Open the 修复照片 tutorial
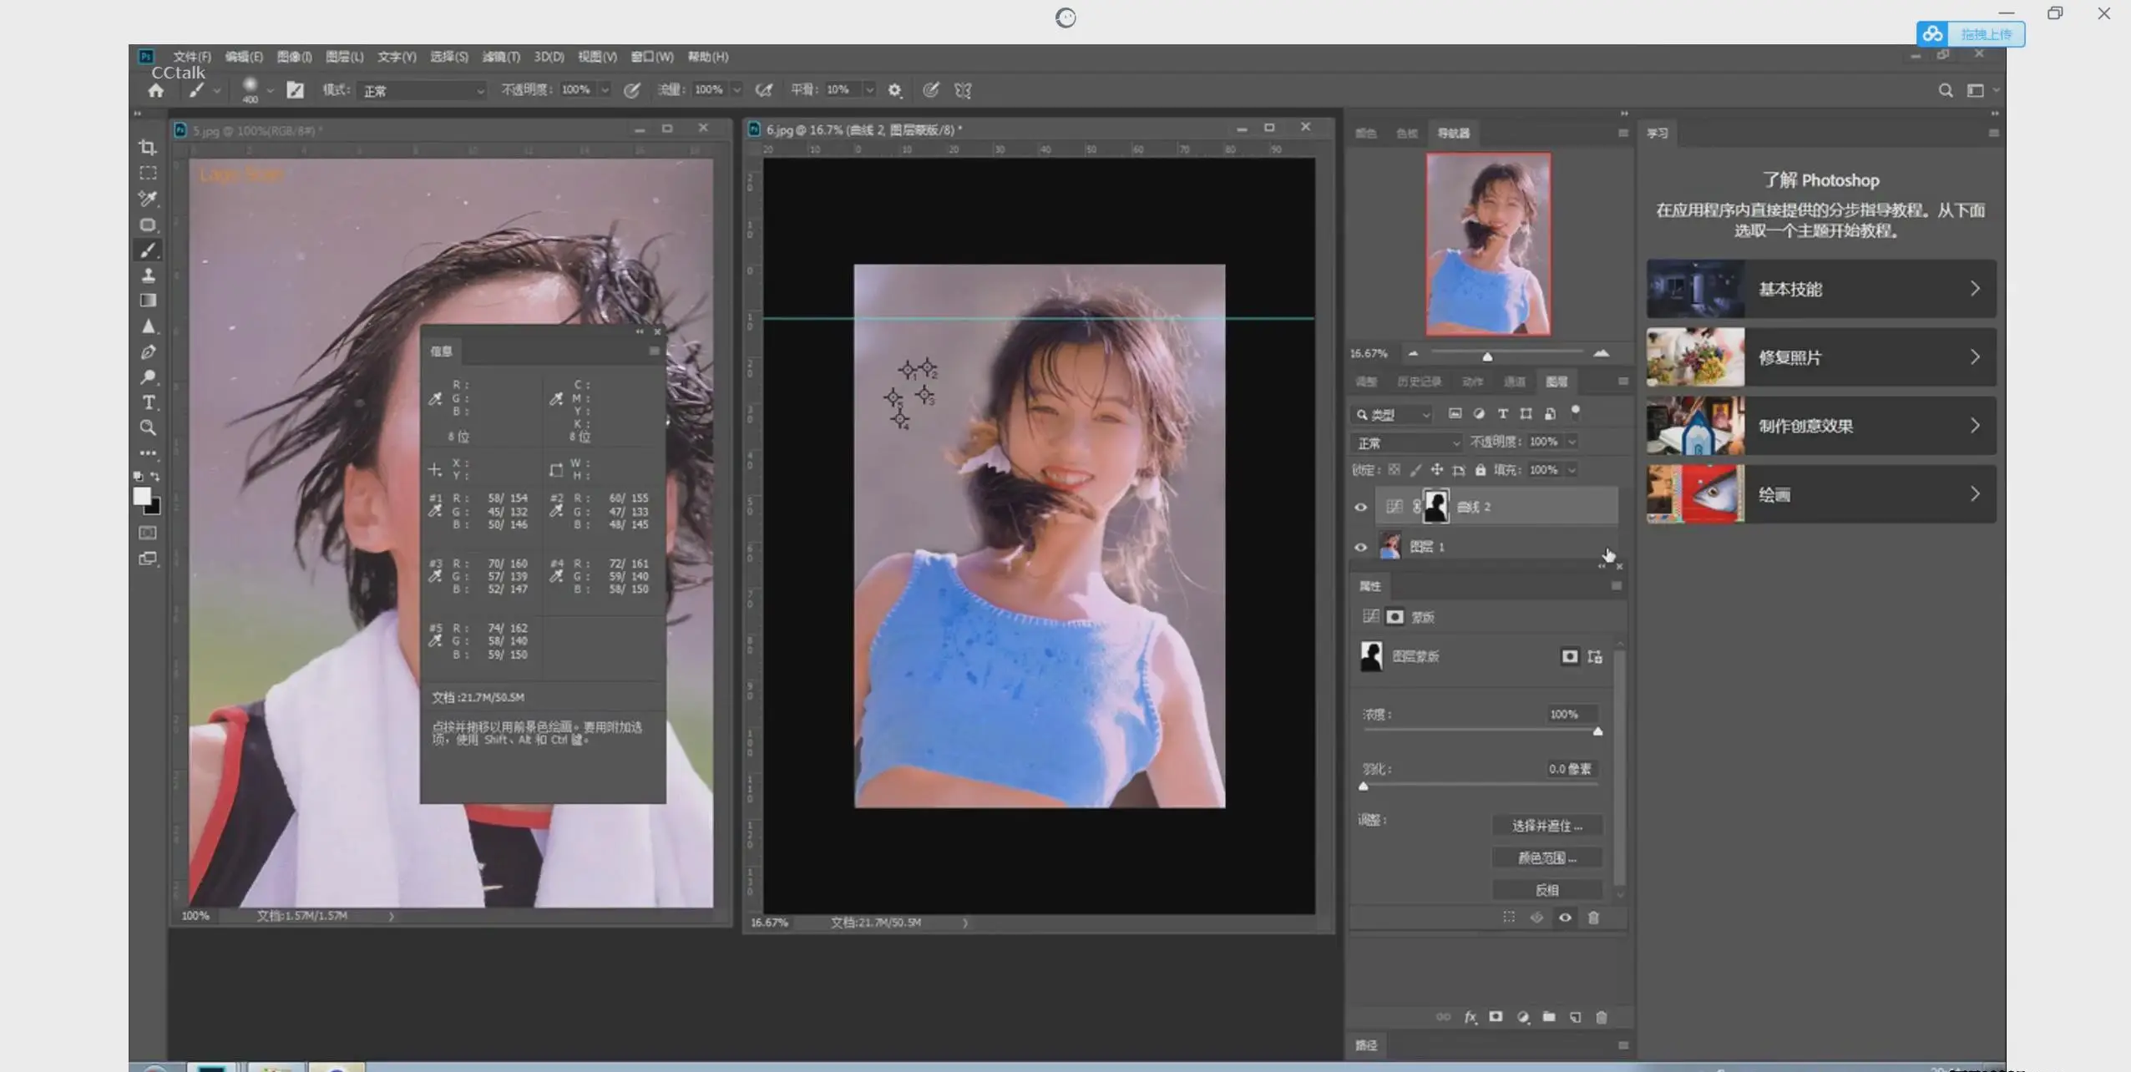 click(x=1821, y=357)
